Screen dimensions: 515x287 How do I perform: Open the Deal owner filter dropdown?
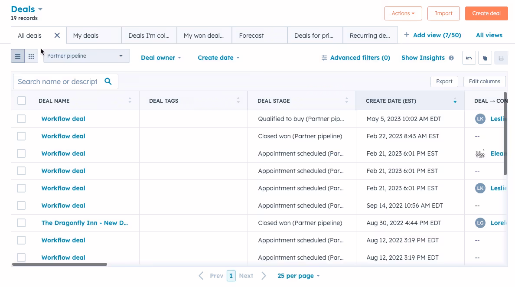point(161,57)
